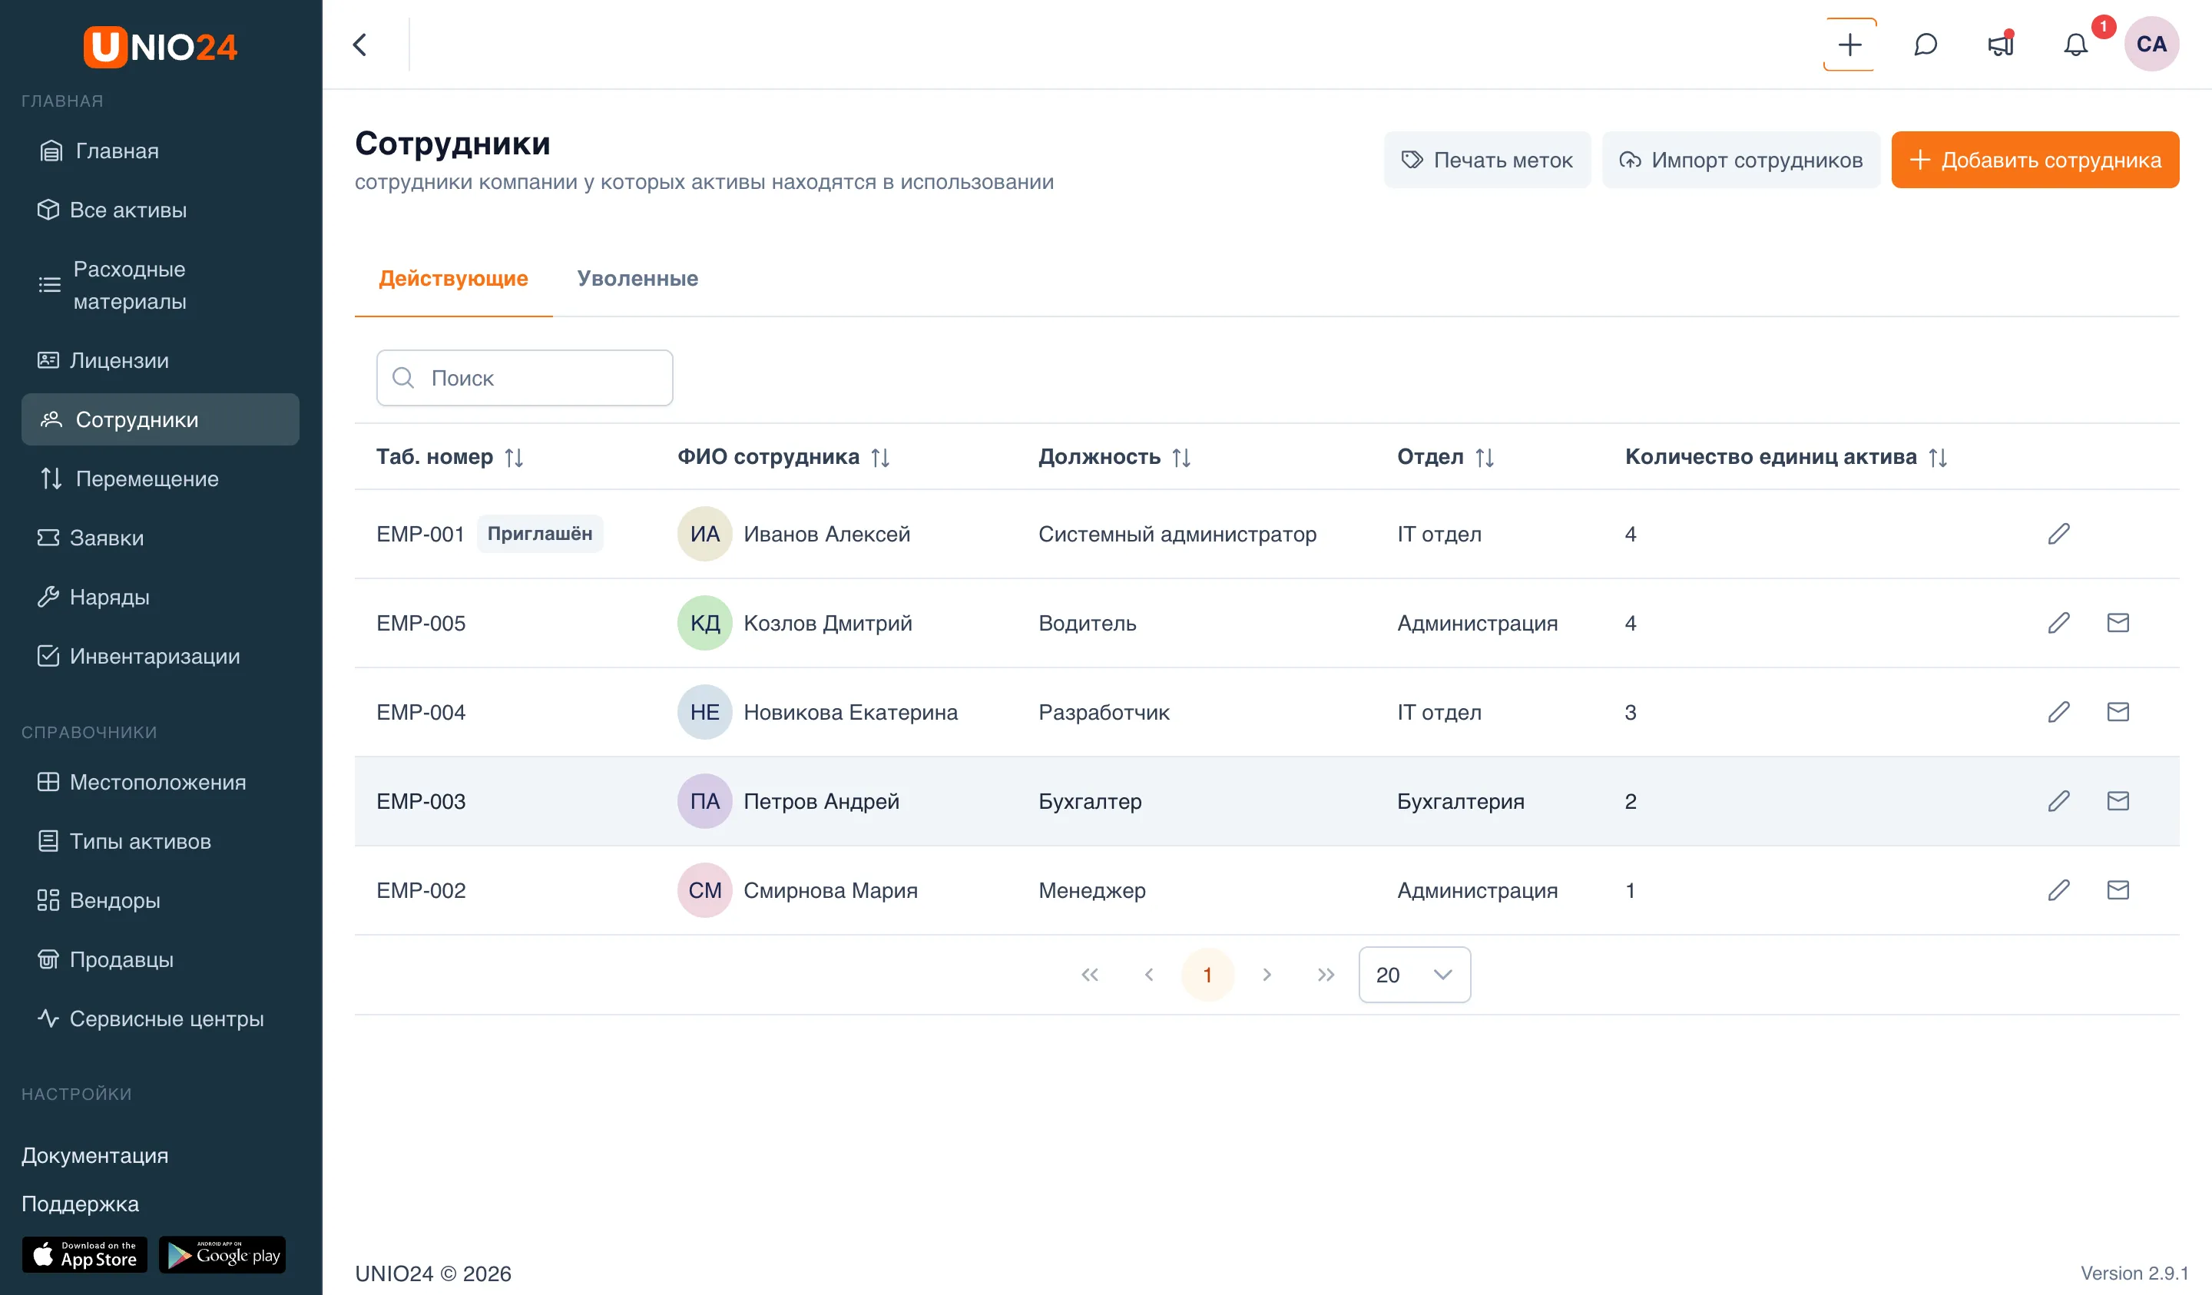Switch to the Уволенные tab
This screenshot has height=1295, width=2212.
click(x=637, y=278)
